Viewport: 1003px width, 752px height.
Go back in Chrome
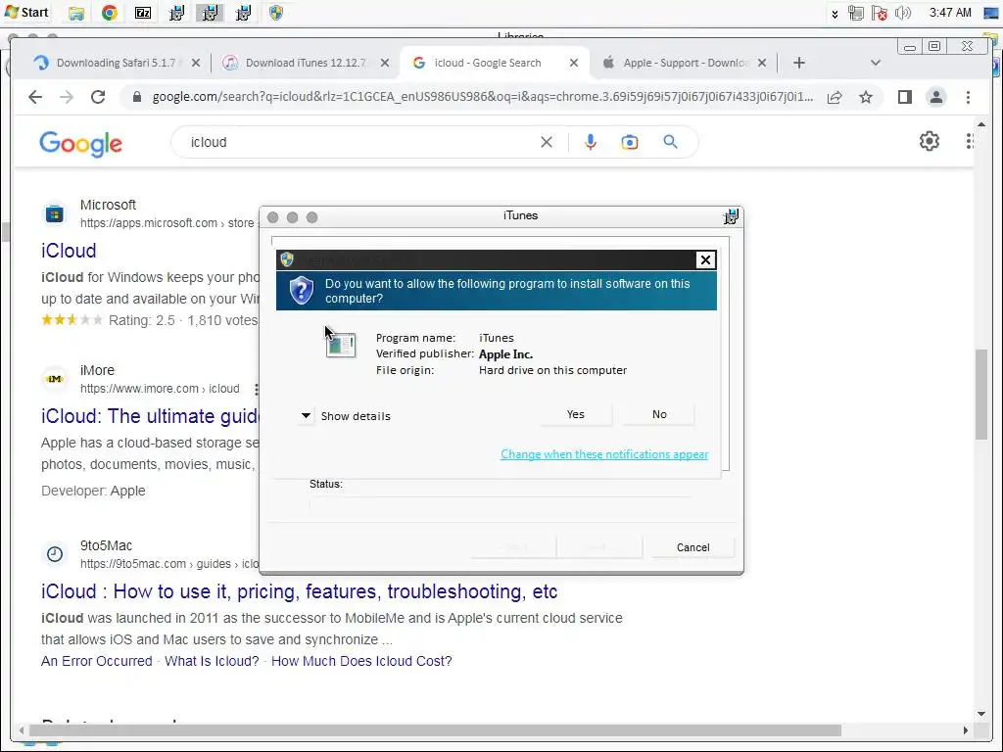coord(35,97)
